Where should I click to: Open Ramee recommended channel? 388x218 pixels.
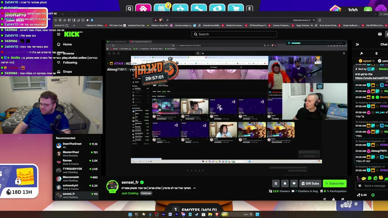[77, 162]
